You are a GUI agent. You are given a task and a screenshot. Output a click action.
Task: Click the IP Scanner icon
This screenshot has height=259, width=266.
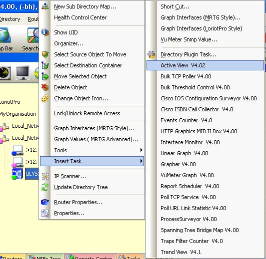click(x=45, y=176)
